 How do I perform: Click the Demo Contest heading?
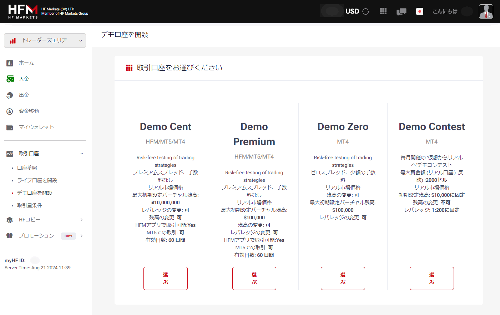coord(432,127)
